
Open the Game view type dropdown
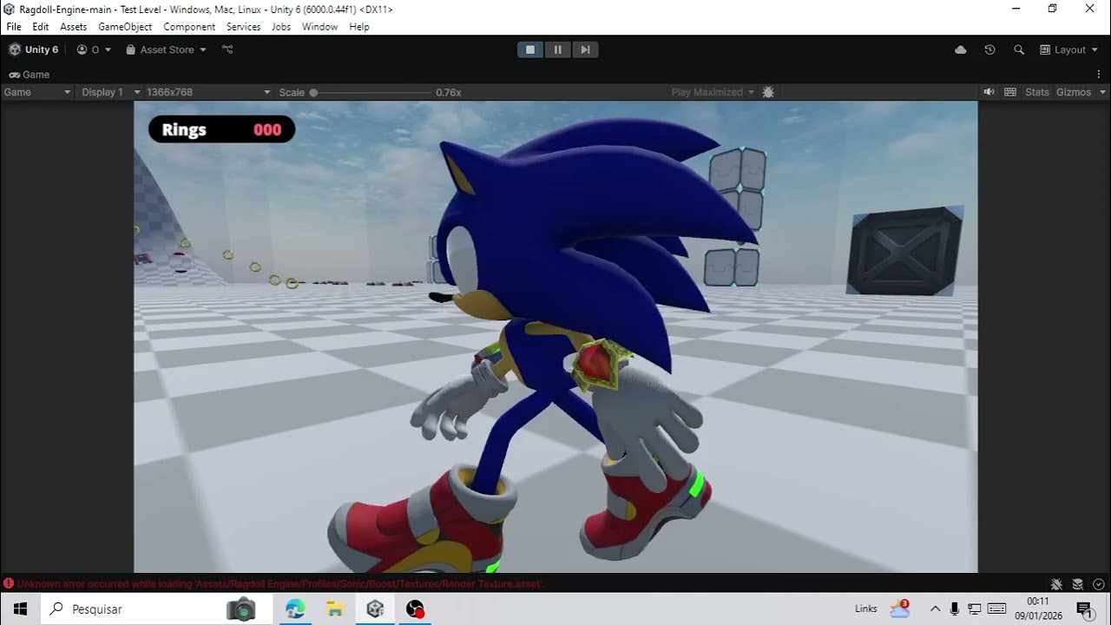37,92
